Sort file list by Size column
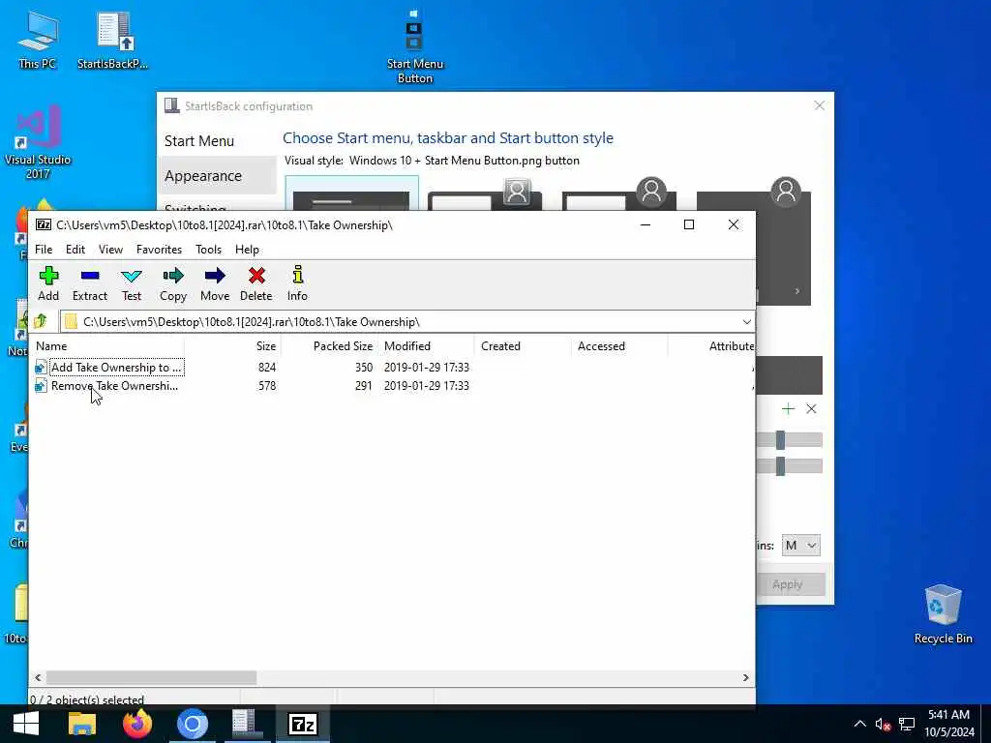The width and height of the screenshot is (991, 743). pyautogui.click(x=232, y=346)
